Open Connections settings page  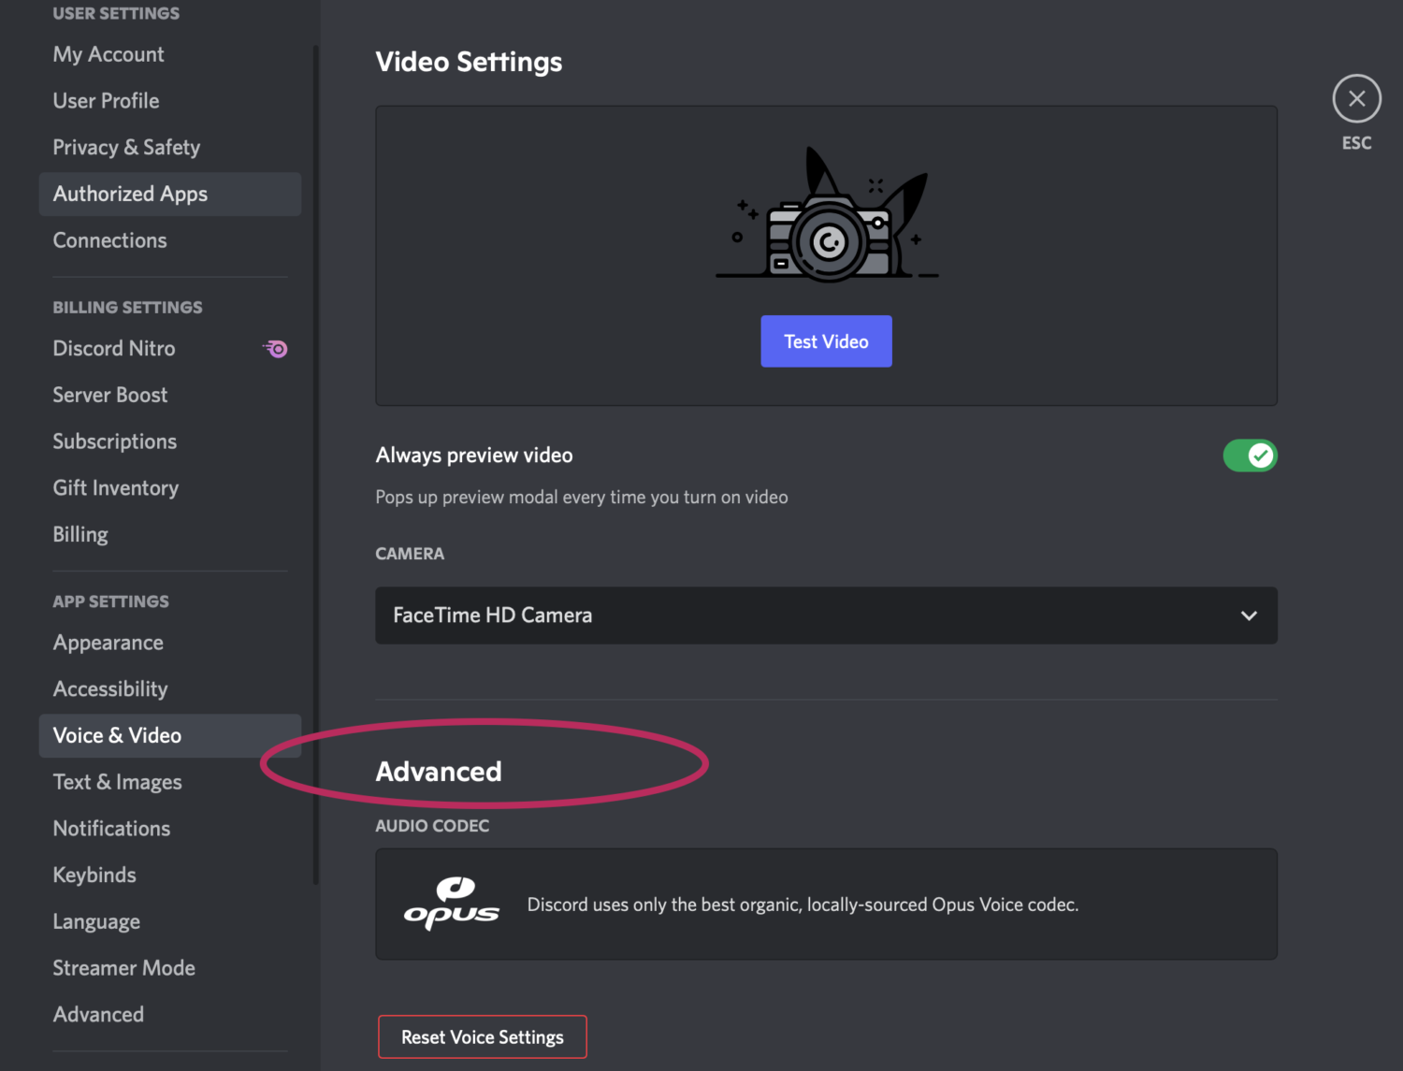coord(170,240)
